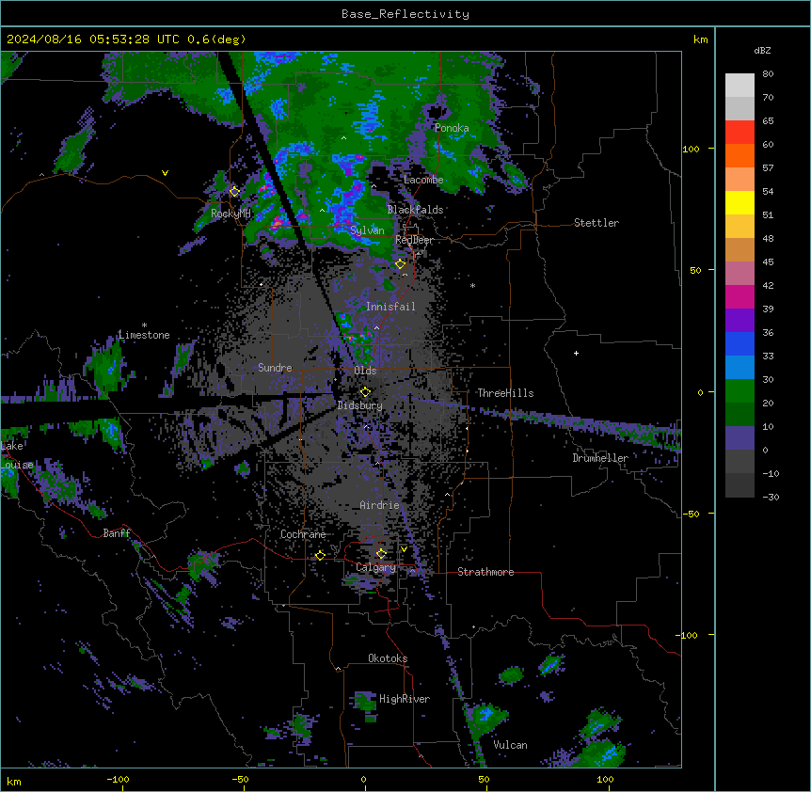Select the slate 0-10 dBZ legend swatch

[739, 438]
